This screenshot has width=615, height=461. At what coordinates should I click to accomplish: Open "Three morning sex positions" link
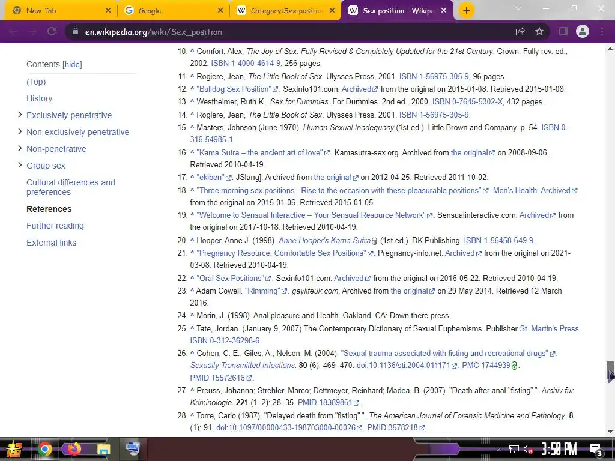click(342, 190)
